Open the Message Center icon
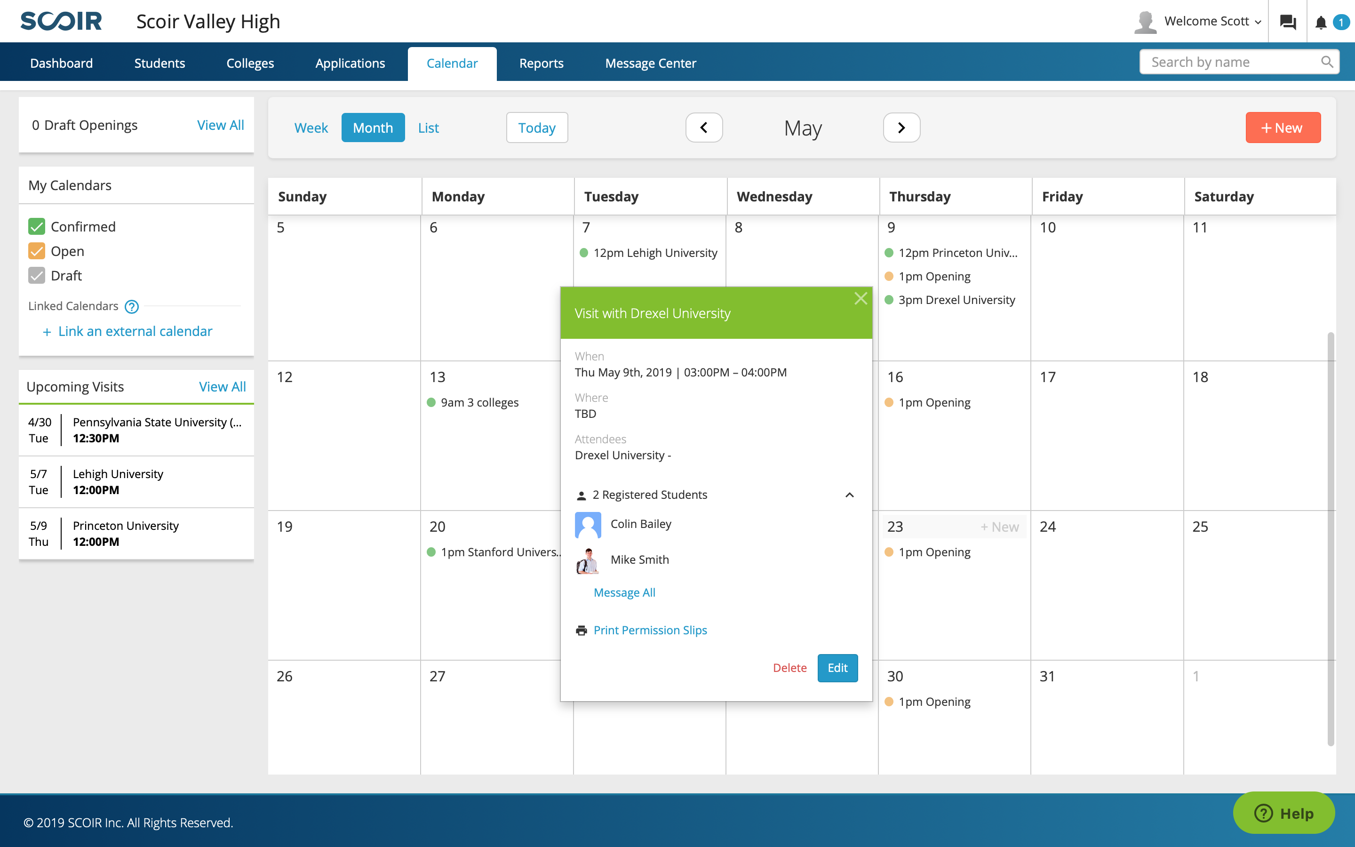The height and width of the screenshot is (847, 1355). [1288, 21]
